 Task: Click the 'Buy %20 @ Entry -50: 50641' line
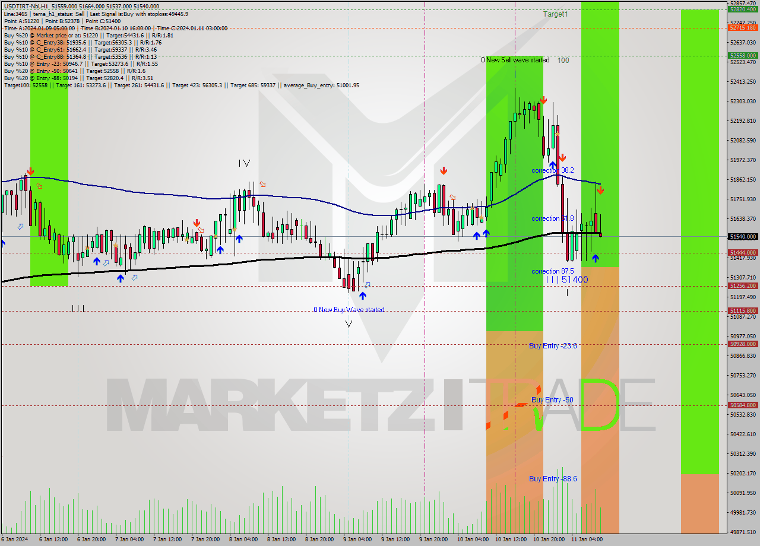(x=75, y=71)
